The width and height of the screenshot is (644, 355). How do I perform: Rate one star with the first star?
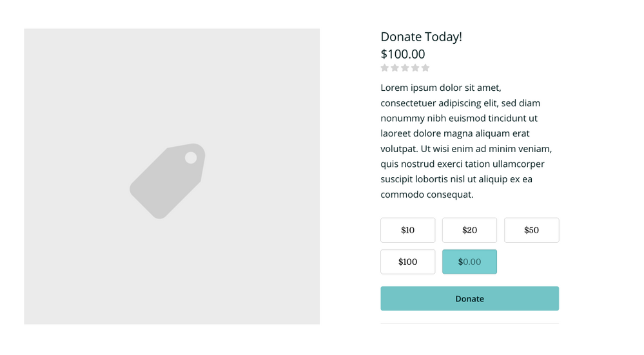[385, 68]
